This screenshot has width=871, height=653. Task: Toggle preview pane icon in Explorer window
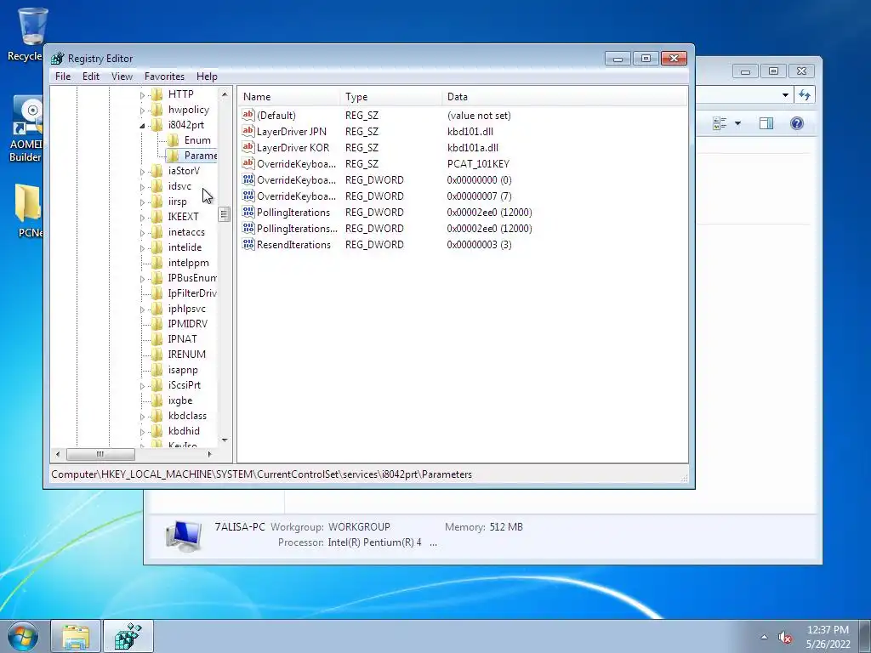tap(766, 123)
